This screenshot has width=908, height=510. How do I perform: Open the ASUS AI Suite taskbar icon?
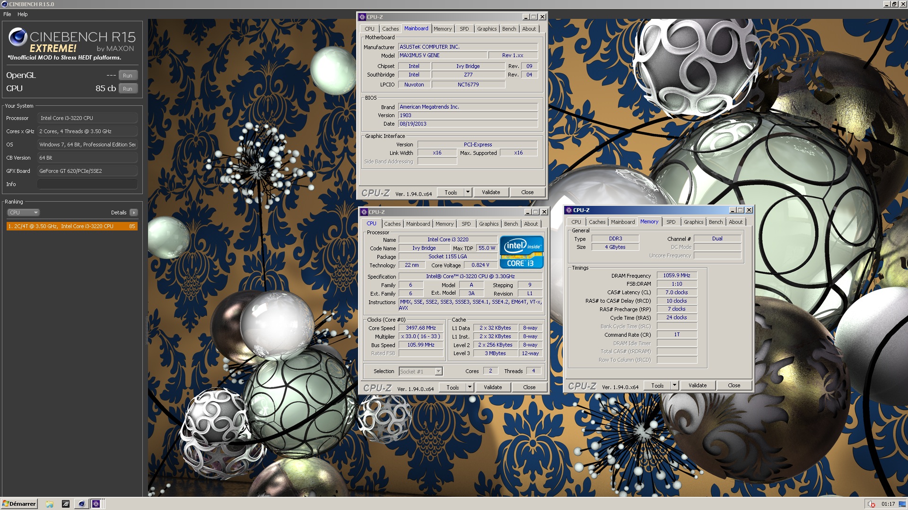click(66, 504)
